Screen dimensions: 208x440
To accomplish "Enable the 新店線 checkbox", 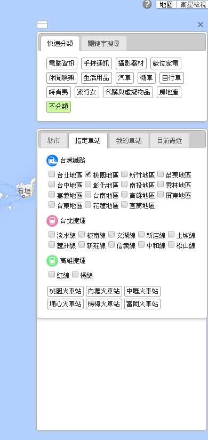I will click(141, 234).
